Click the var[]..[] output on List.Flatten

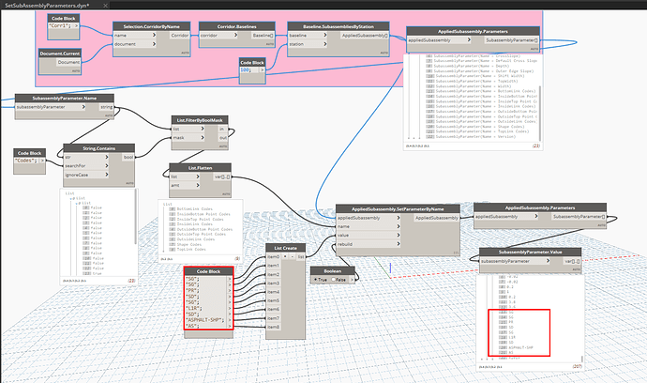click(x=222, y=176)
